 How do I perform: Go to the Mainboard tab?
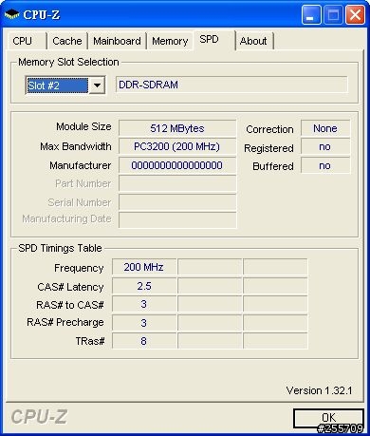[117, 41]
